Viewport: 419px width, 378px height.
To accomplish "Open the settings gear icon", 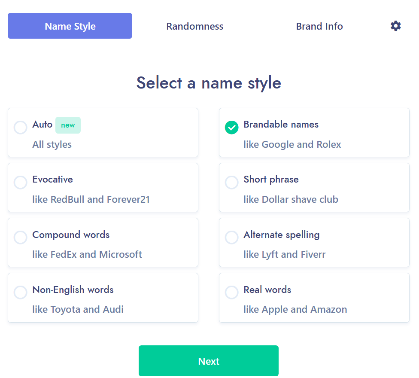I will (x=395, y=26).
